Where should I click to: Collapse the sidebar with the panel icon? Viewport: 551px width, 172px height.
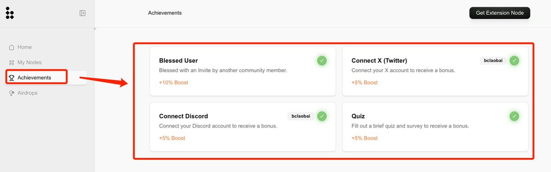point(83,13)
